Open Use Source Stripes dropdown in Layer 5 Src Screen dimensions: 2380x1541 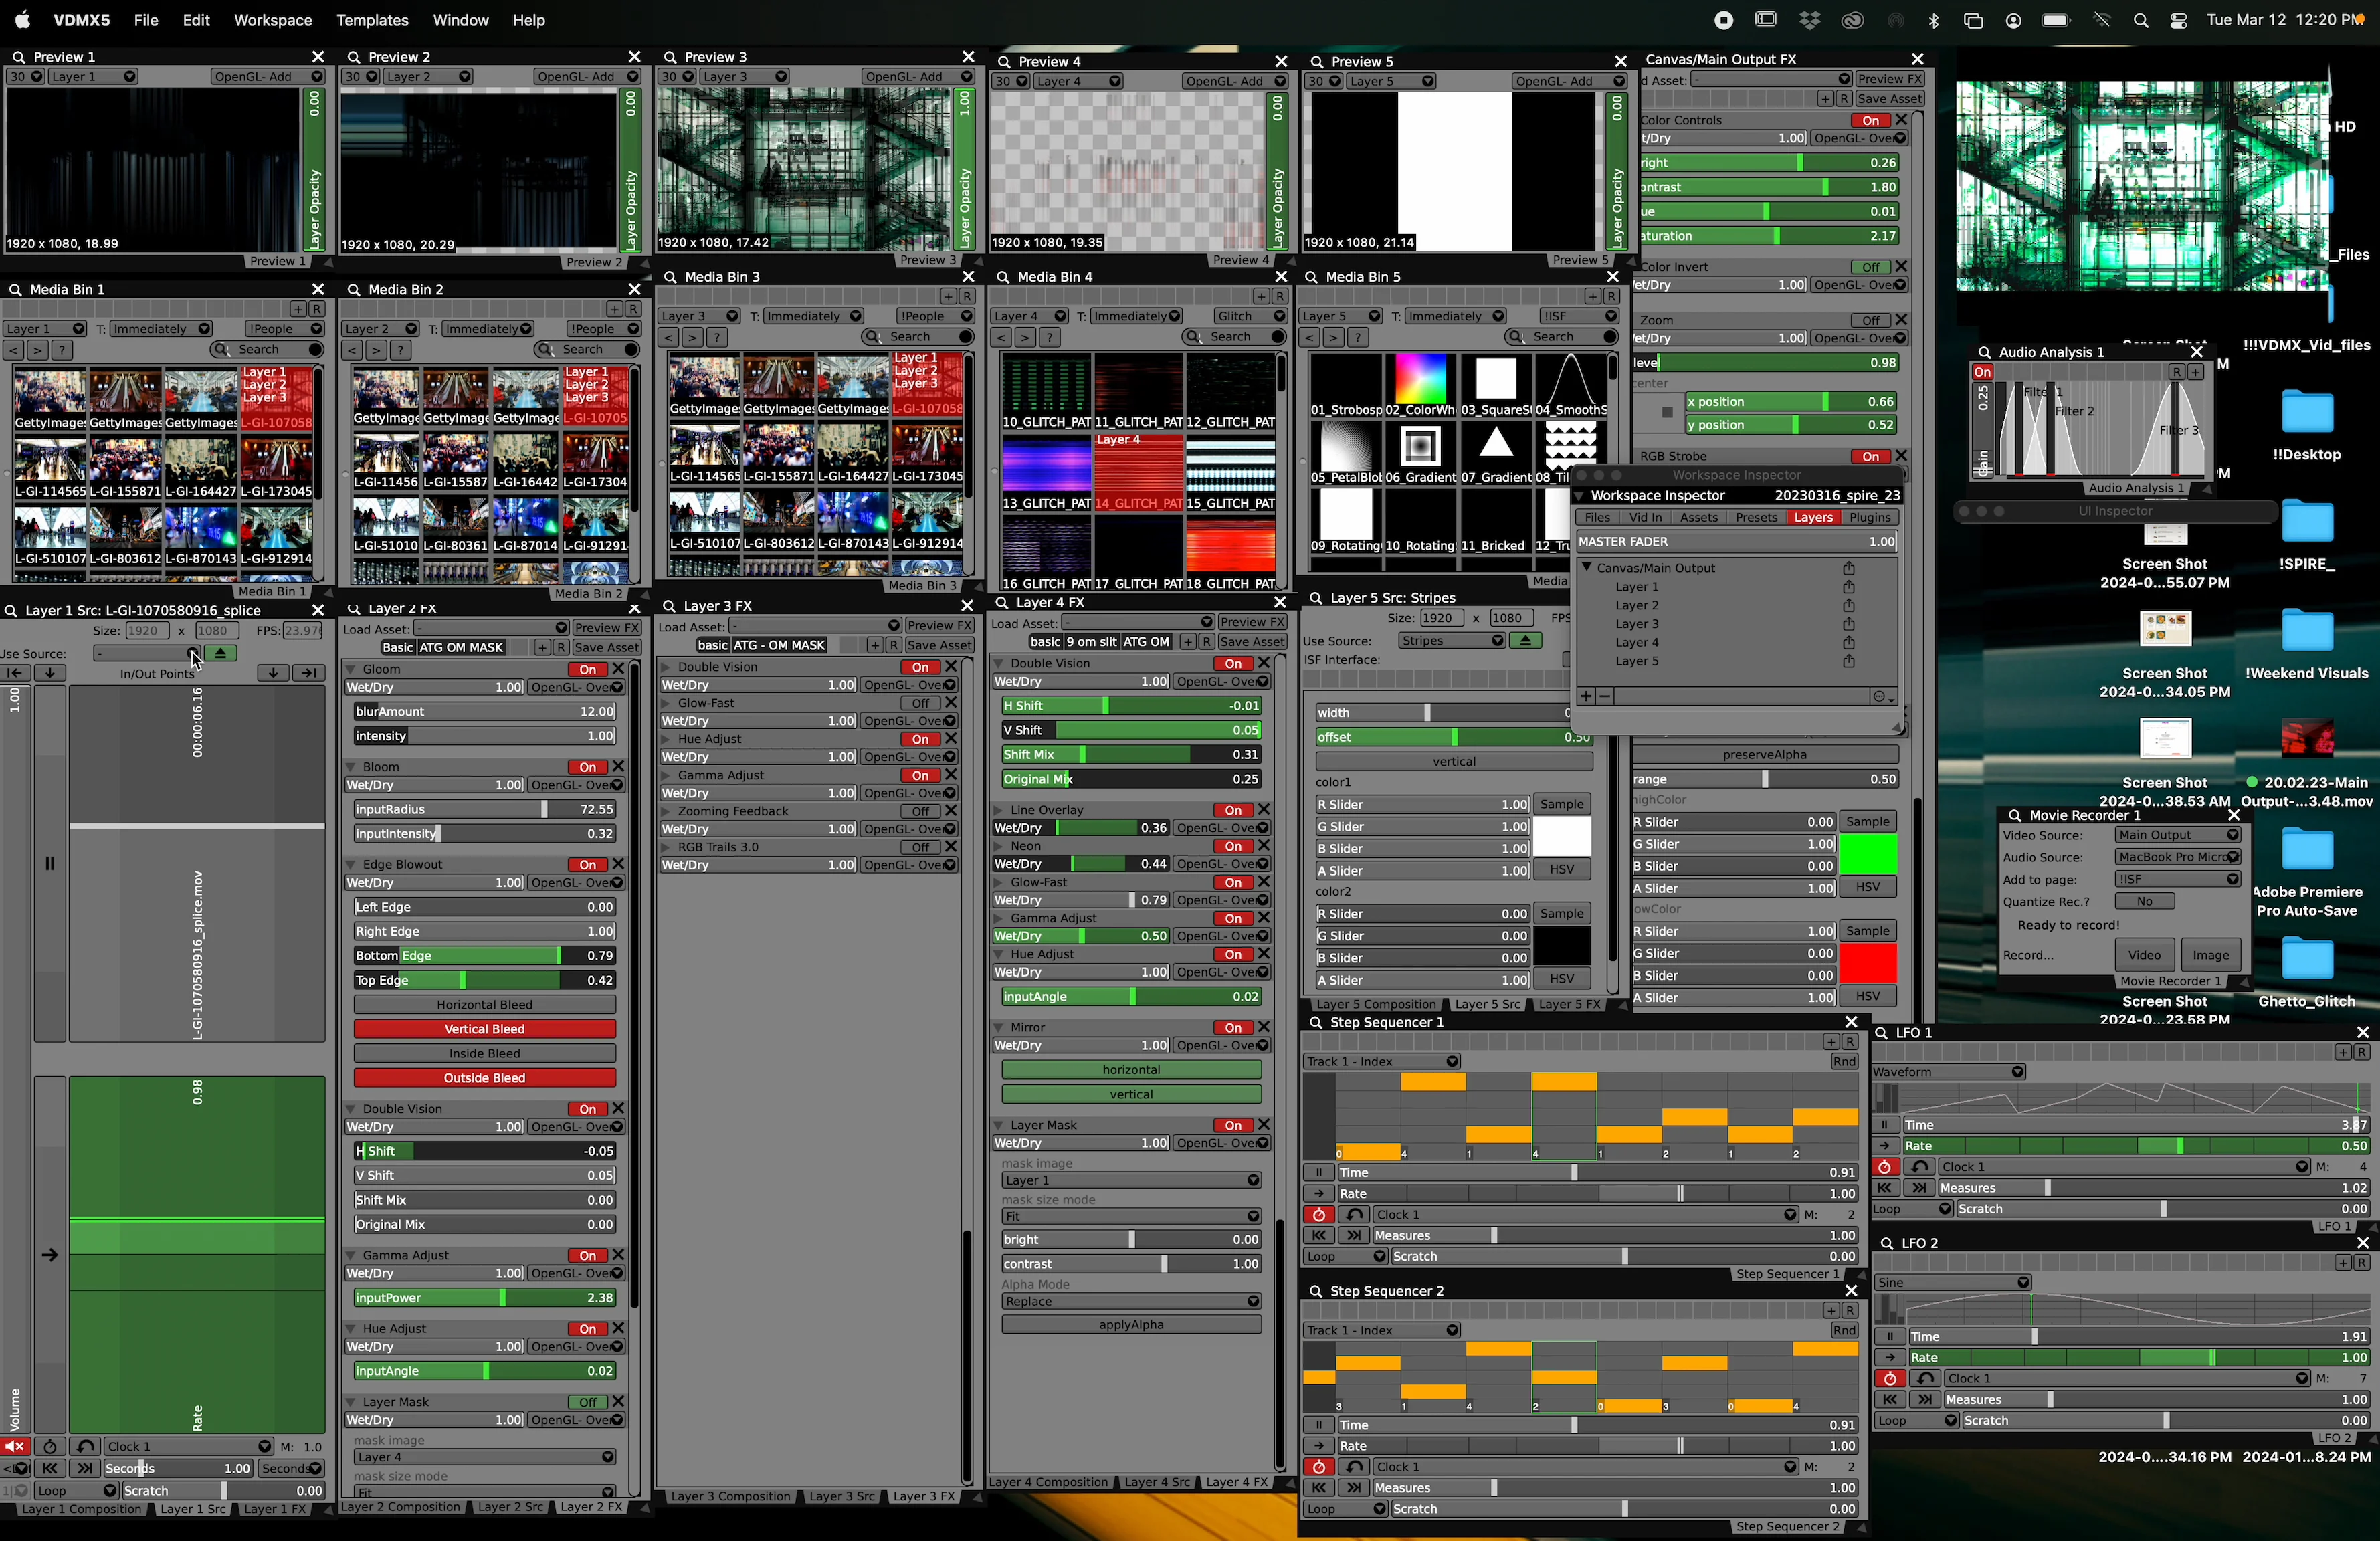click(x=1452, y=641)
